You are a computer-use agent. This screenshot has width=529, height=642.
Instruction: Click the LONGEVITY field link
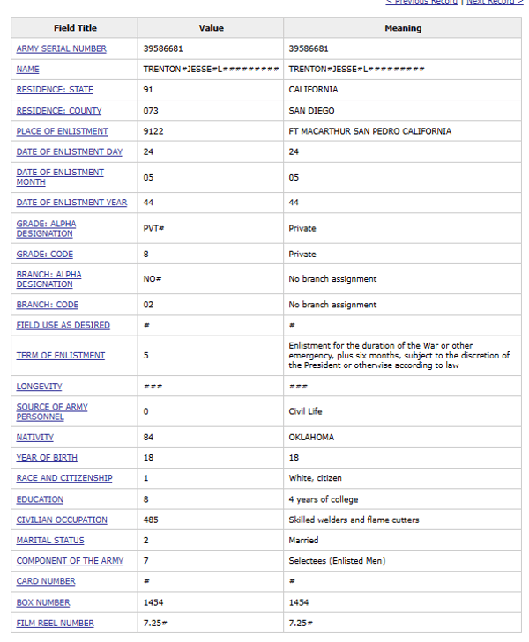[x=39, y=387]
